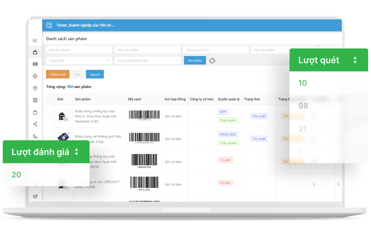Click the NPP tag
Image resolution: width=371 pixels, height=235 pixels.
pyautogui.click(x=223, y=112)
